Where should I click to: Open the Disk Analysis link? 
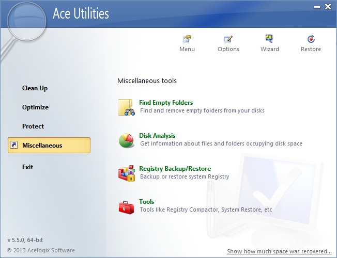tap(157, 136)
